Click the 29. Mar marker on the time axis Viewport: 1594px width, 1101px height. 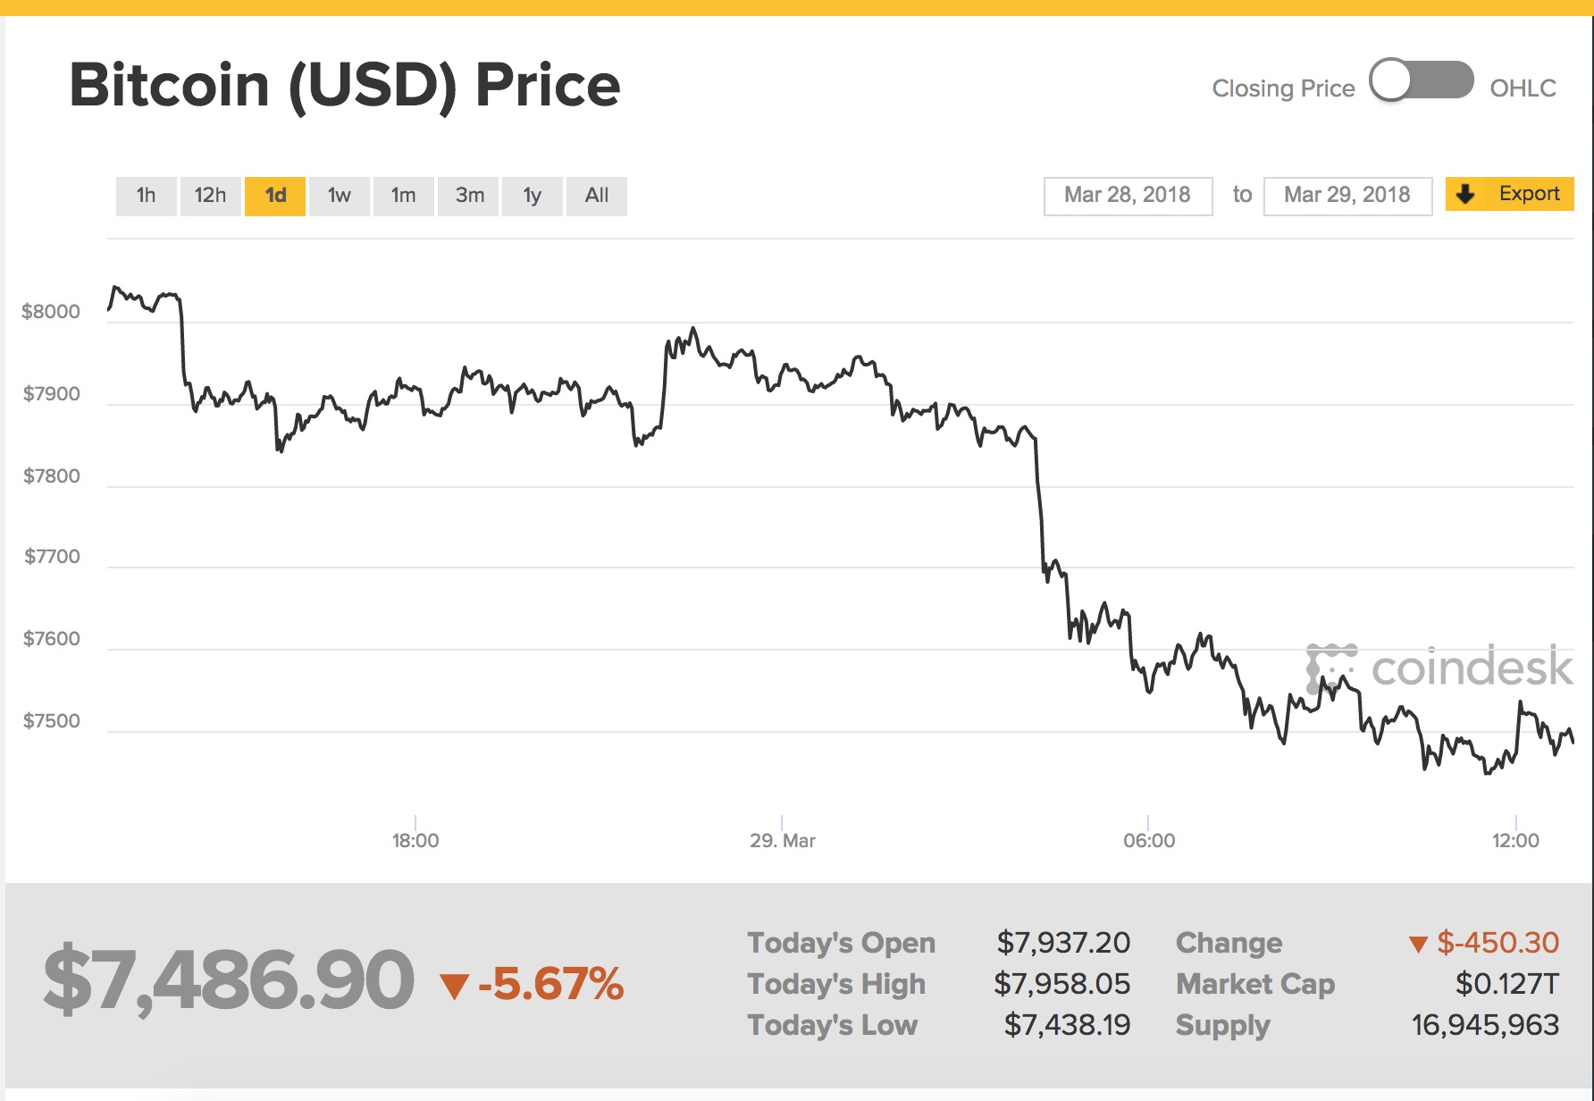tap(783, 840)
